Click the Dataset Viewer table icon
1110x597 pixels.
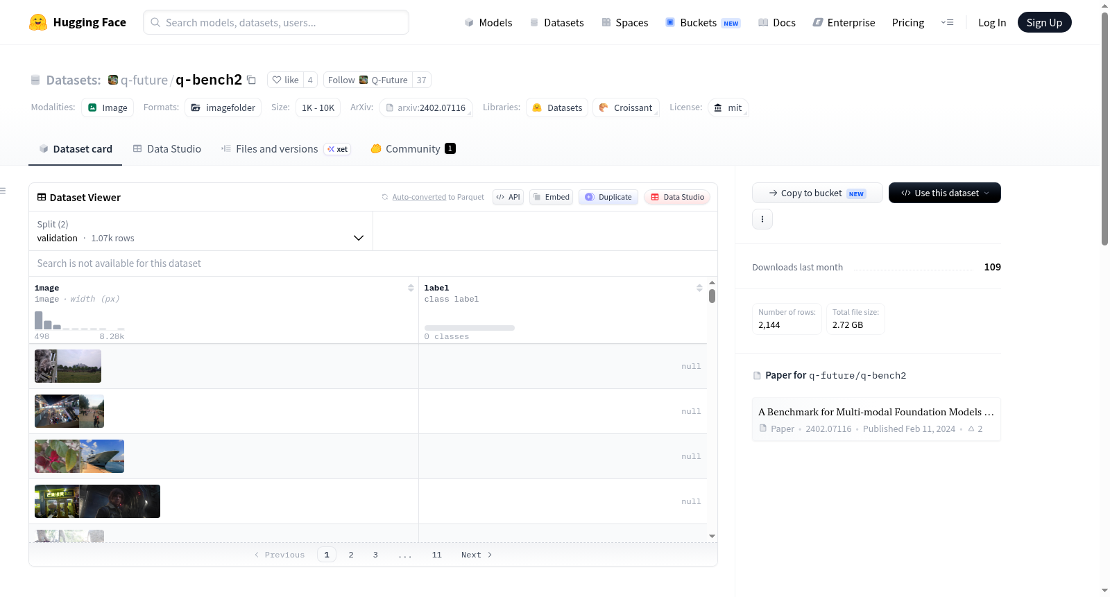tap(42, 198)
